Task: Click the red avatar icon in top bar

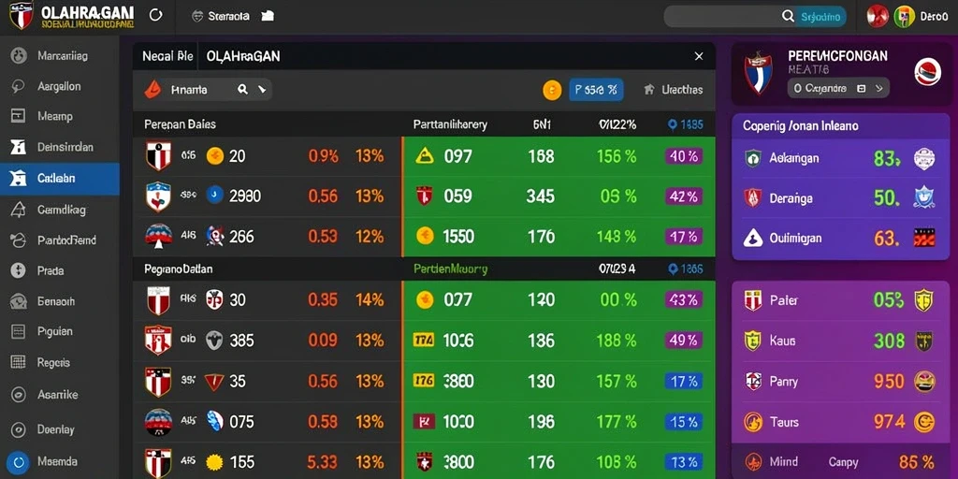Action: pos(878,17)
